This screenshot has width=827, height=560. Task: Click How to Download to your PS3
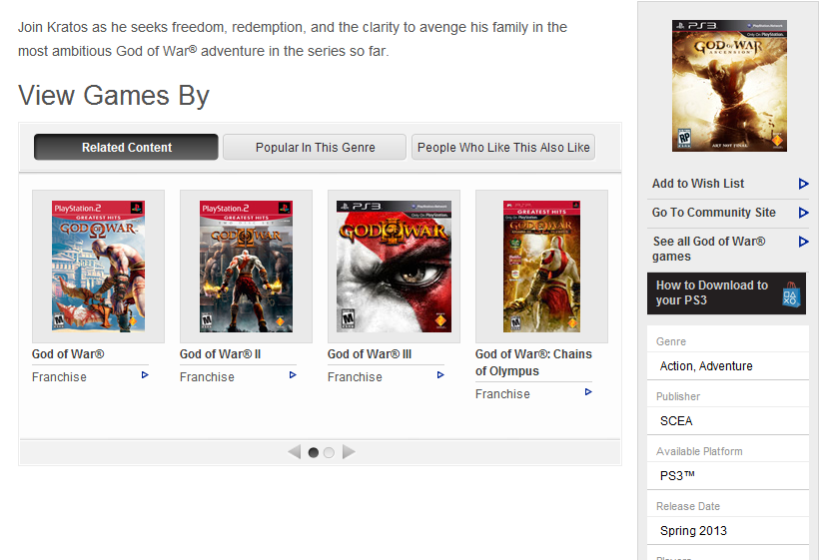pyautogui.click(x=712, y=292)
